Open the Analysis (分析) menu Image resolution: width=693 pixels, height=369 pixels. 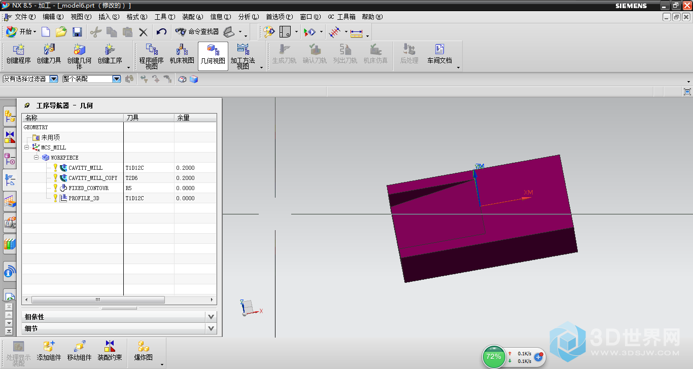[249, 17]
